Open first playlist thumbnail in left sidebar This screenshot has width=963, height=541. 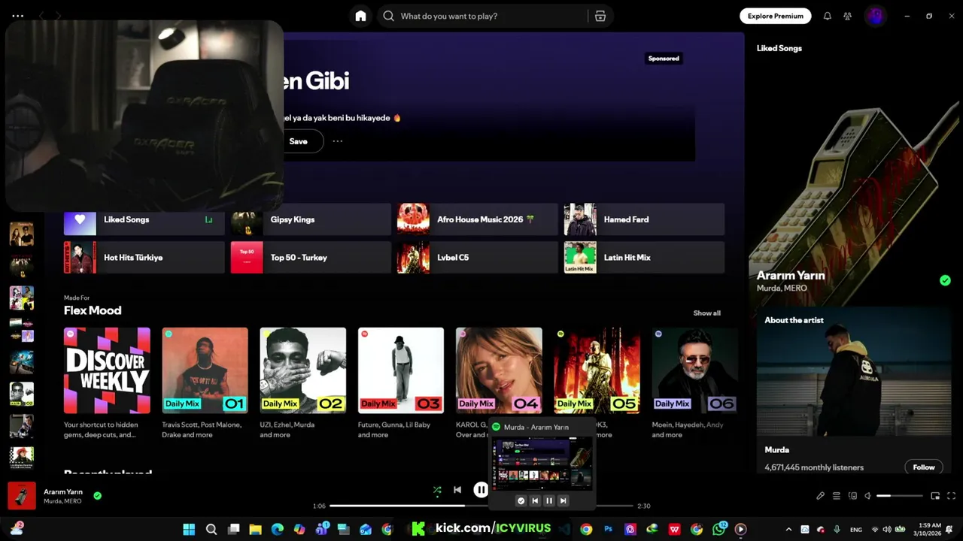pyautogui.click(x=21, y=234)
